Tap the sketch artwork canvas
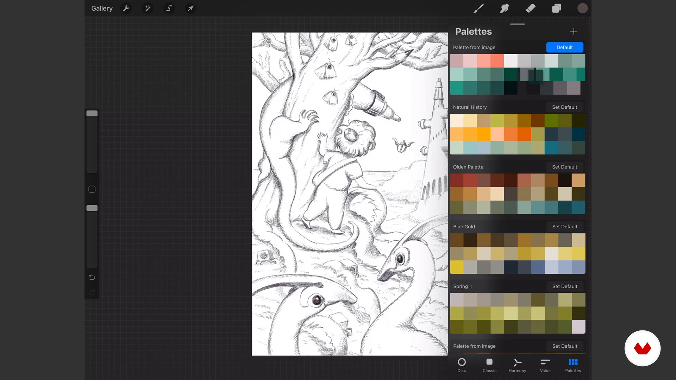This screenshot has height=380, width=676. tap(350, 194)
